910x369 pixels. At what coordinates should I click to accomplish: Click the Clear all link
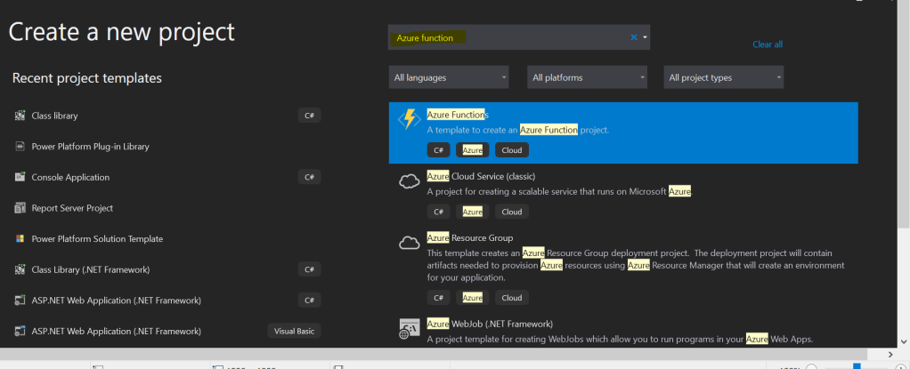[x=767, y=44]
